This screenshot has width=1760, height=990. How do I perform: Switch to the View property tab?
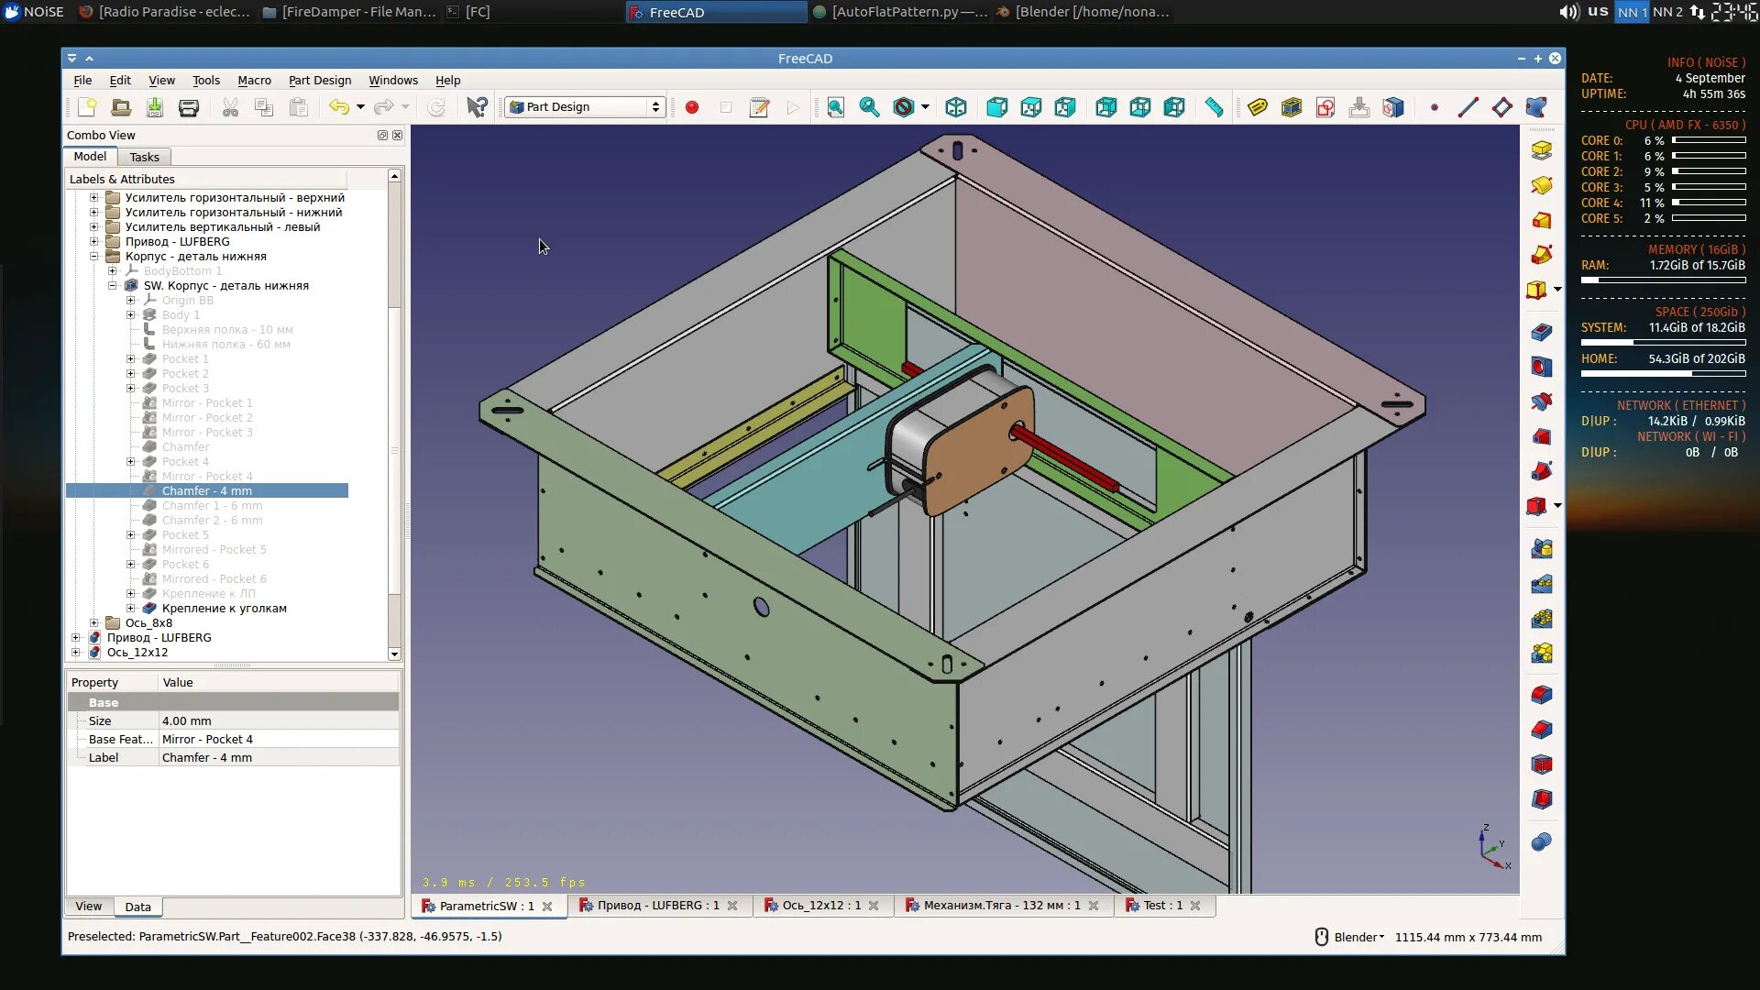point(89,907)
